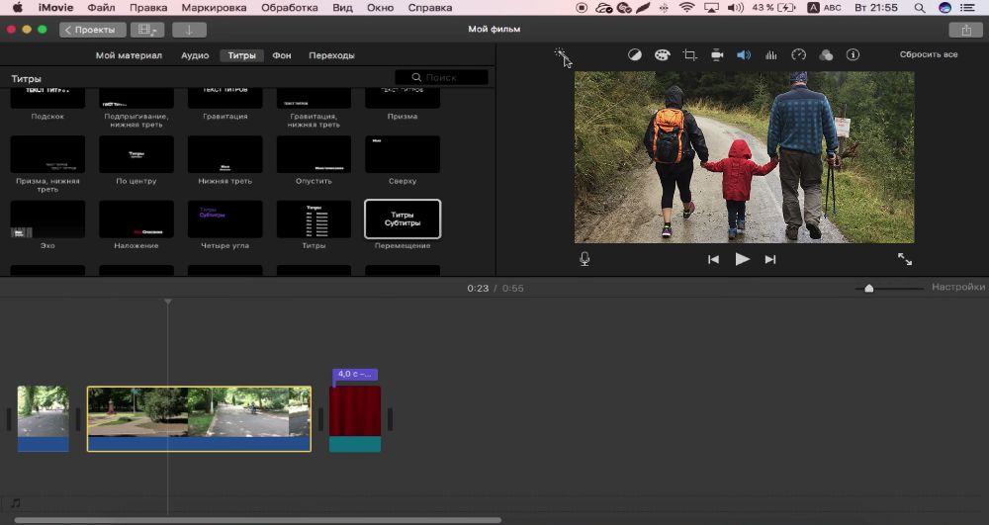
Task: Go back to Проекты
Action: click(x=93, y=30)
